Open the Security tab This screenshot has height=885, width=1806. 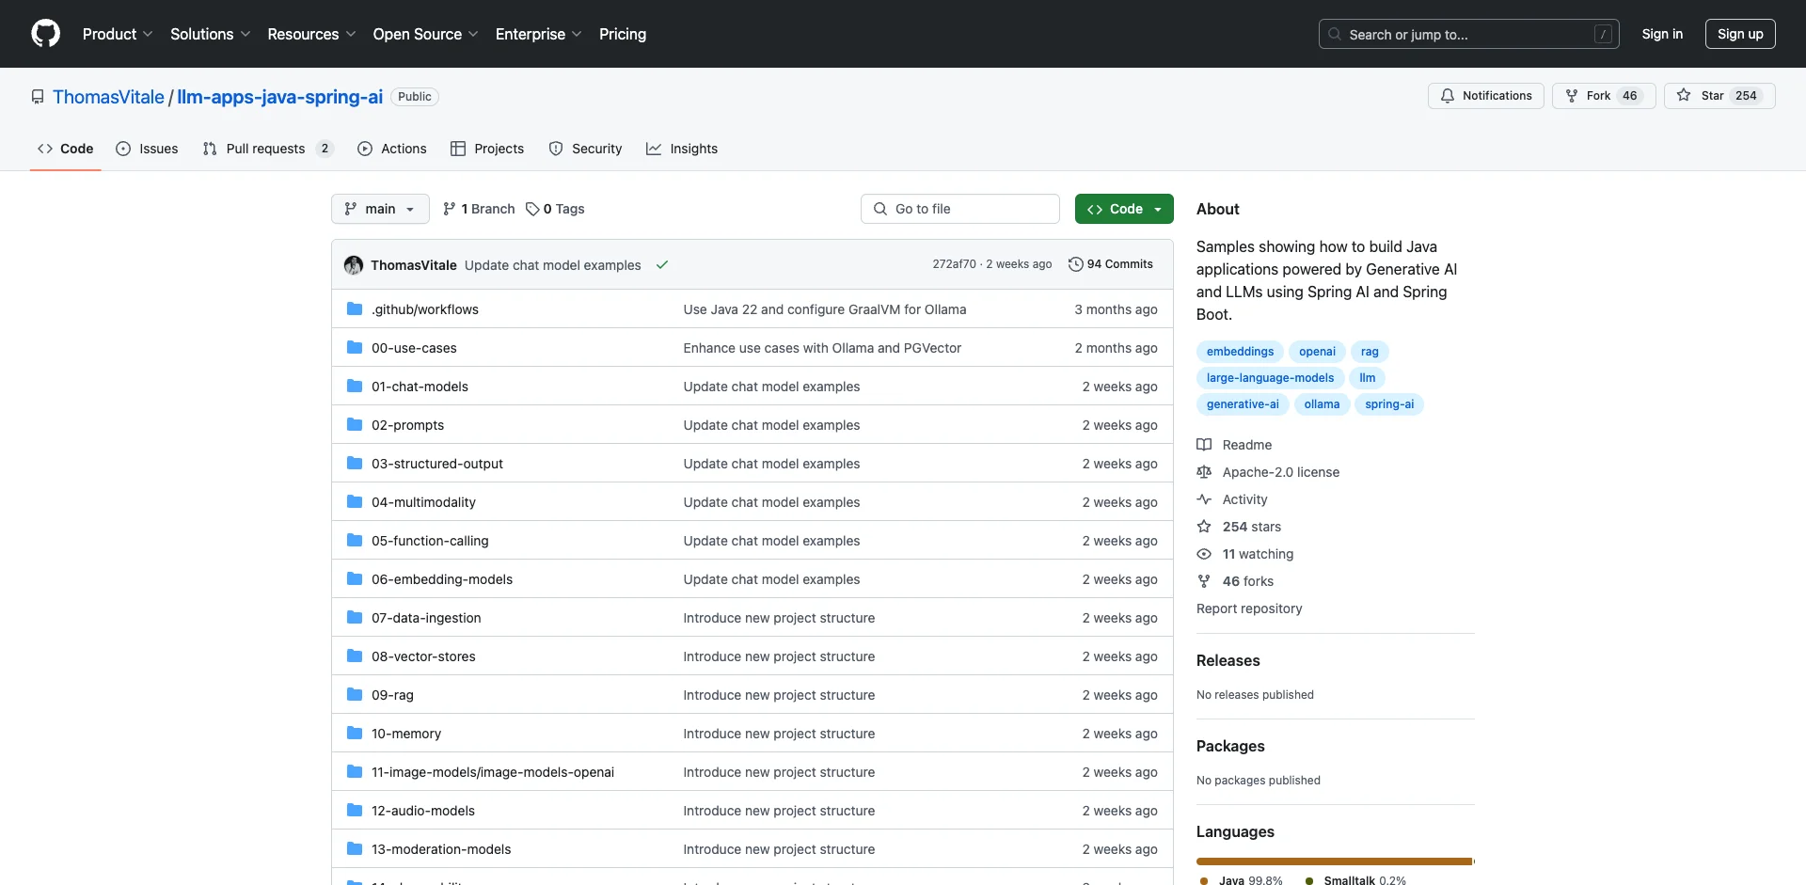coord(585,149)
